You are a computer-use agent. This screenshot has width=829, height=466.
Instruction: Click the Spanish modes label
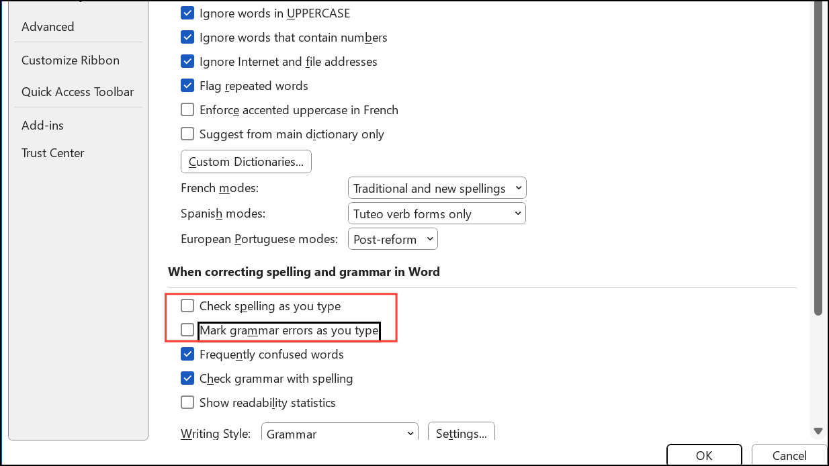click(223, 214)
